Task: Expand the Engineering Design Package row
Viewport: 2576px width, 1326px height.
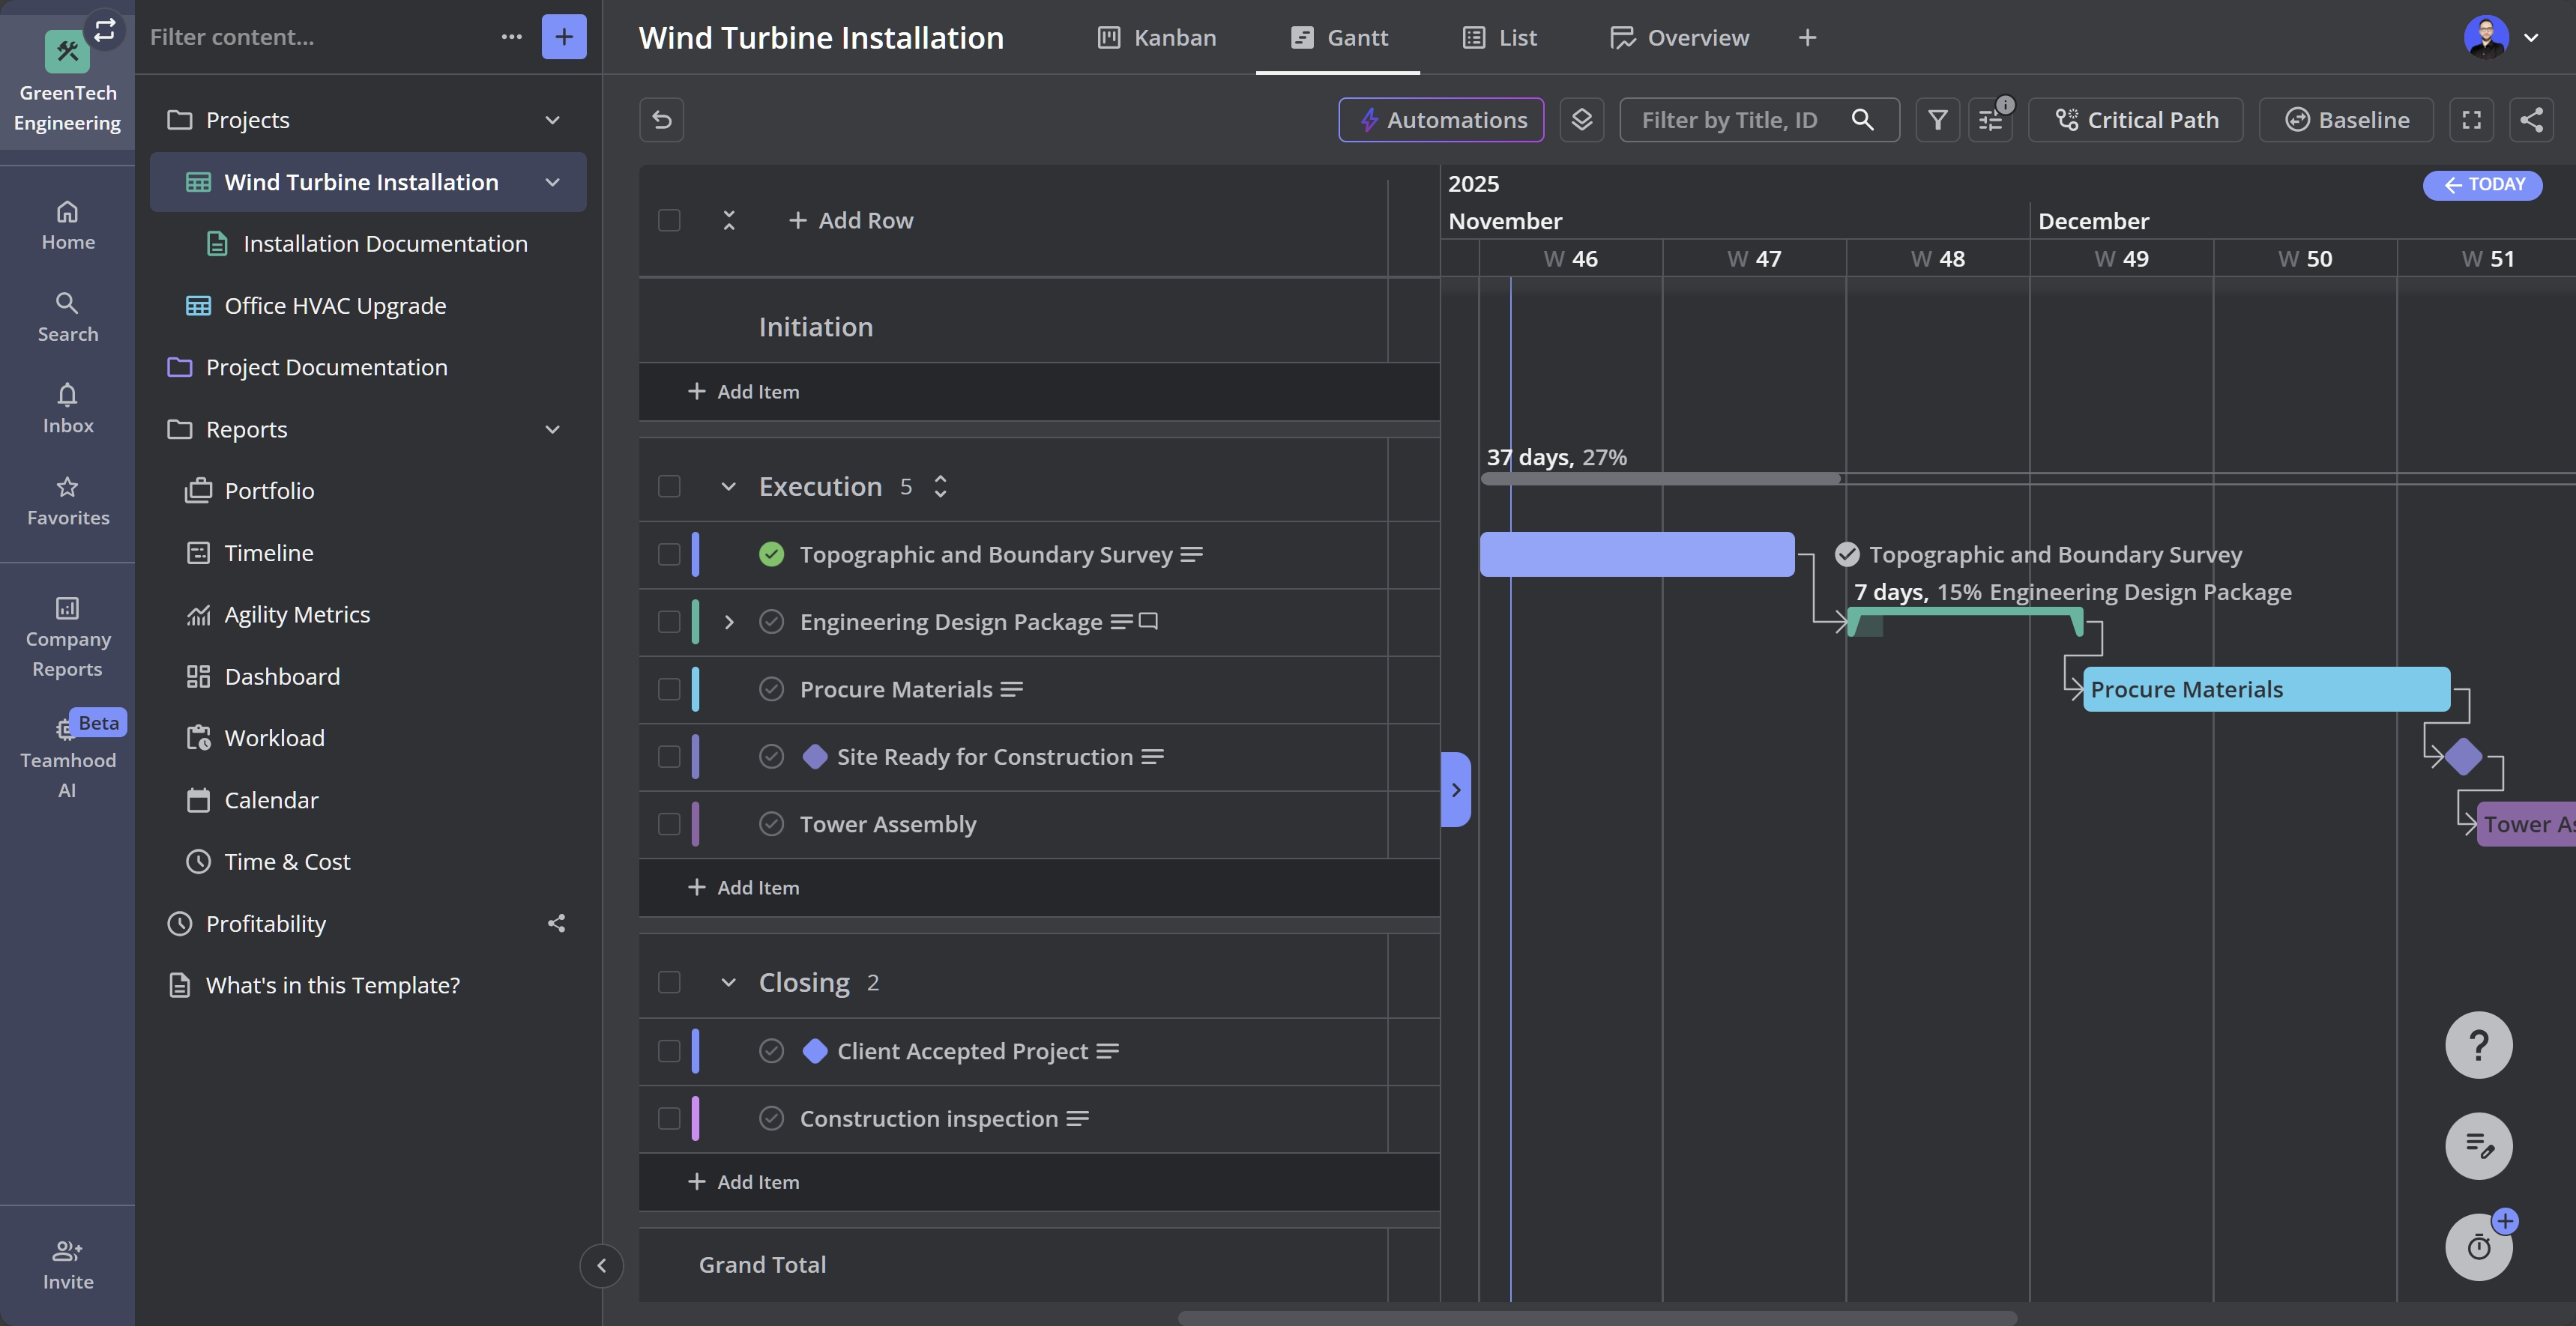Action: click(729, 622)
